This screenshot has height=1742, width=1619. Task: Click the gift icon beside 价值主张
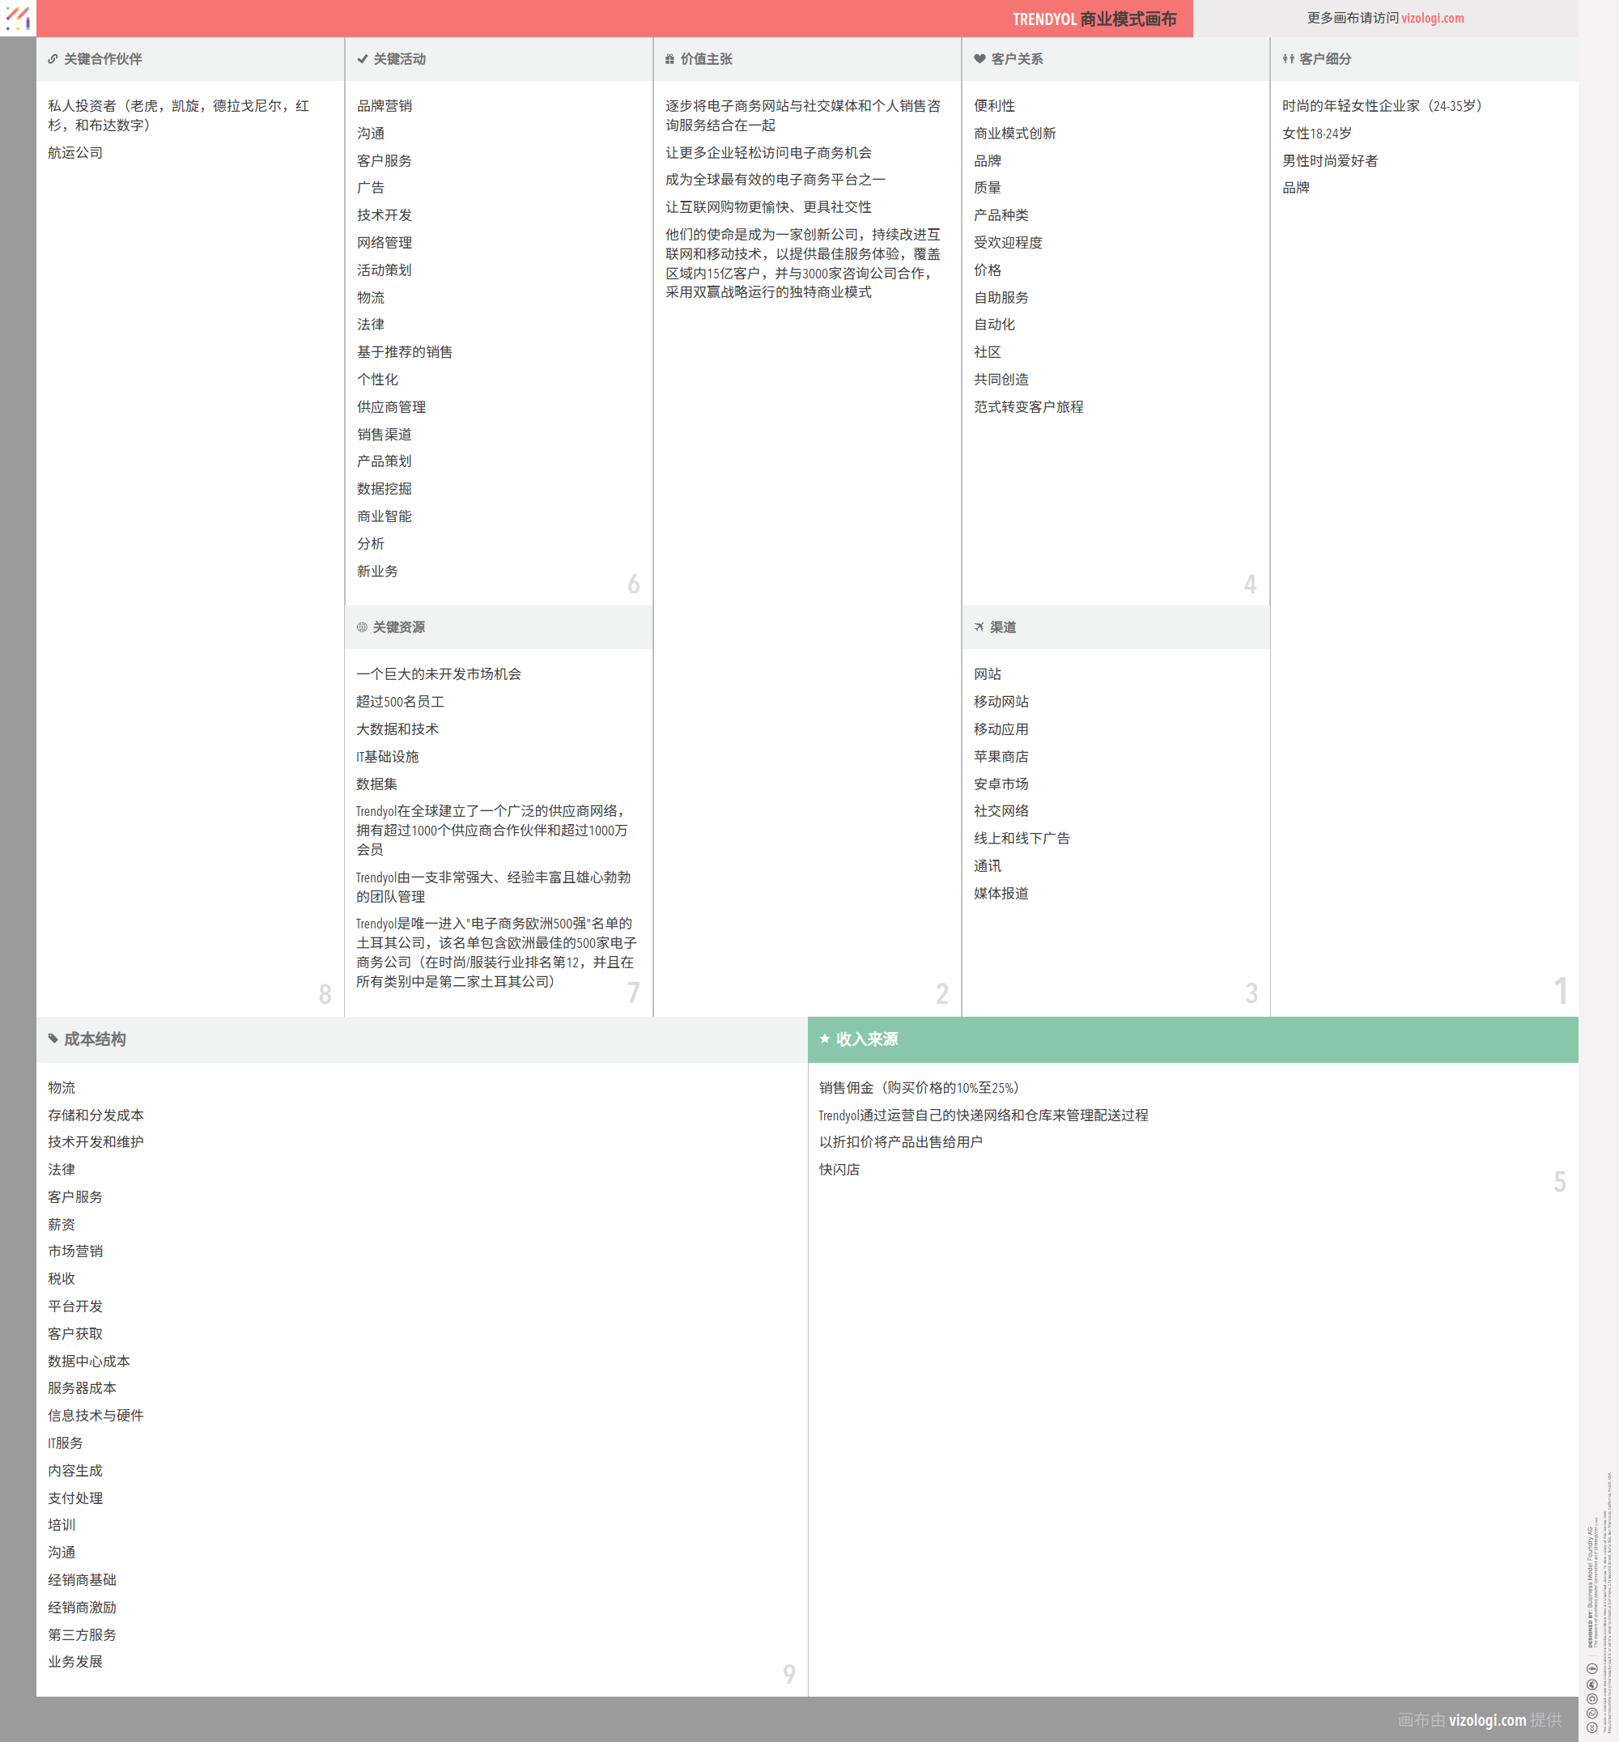669,60
